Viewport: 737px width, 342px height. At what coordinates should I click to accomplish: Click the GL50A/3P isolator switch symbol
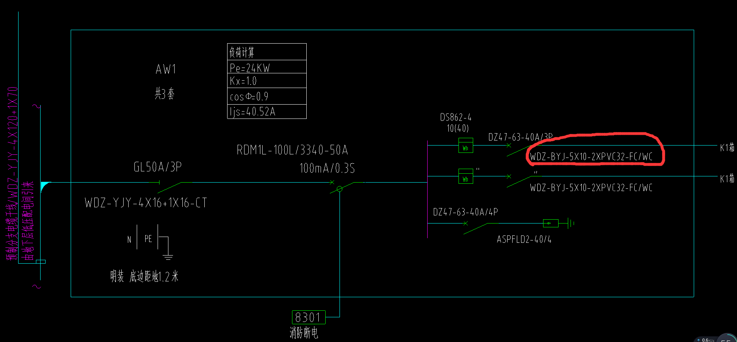[170, 187]
